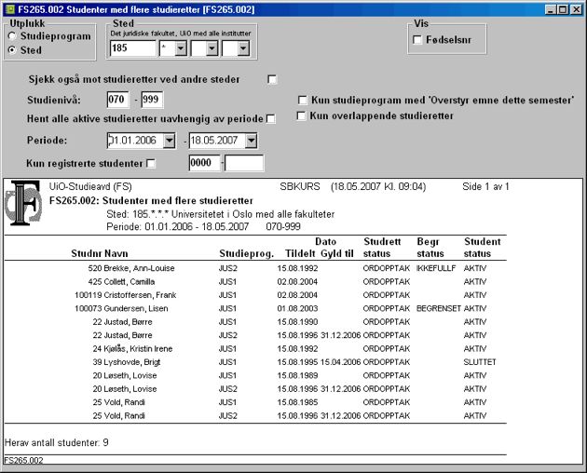Click 'Herav antall studenter: 9' text
The width and height of the screenshot is (587, 473).
coord(57,442)
